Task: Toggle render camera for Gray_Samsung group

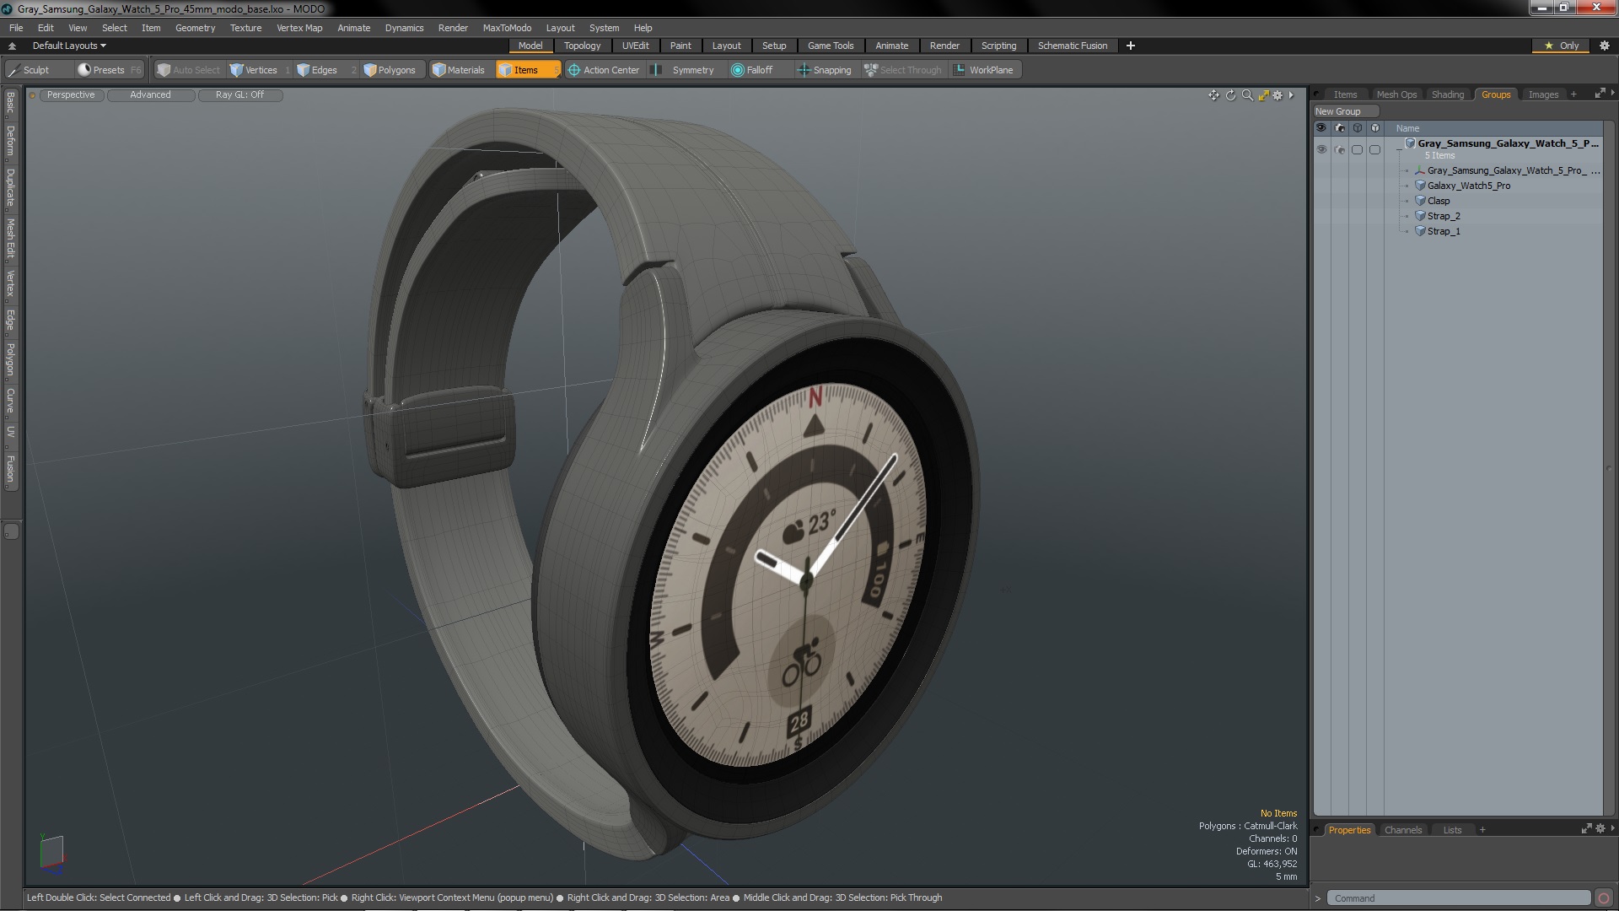Action: (x=1340, y=149)
